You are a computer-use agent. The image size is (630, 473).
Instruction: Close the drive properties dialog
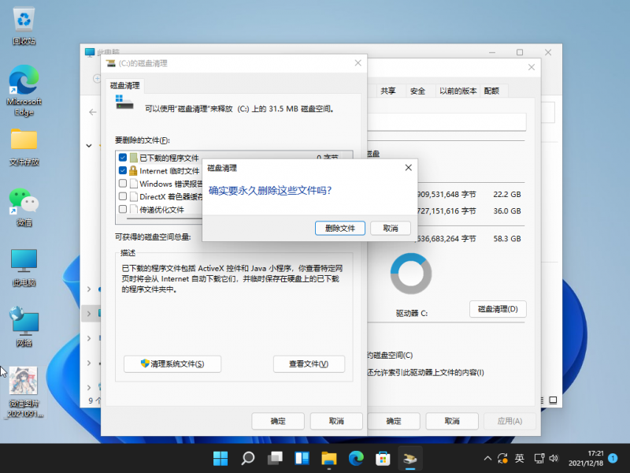(531, 67)
